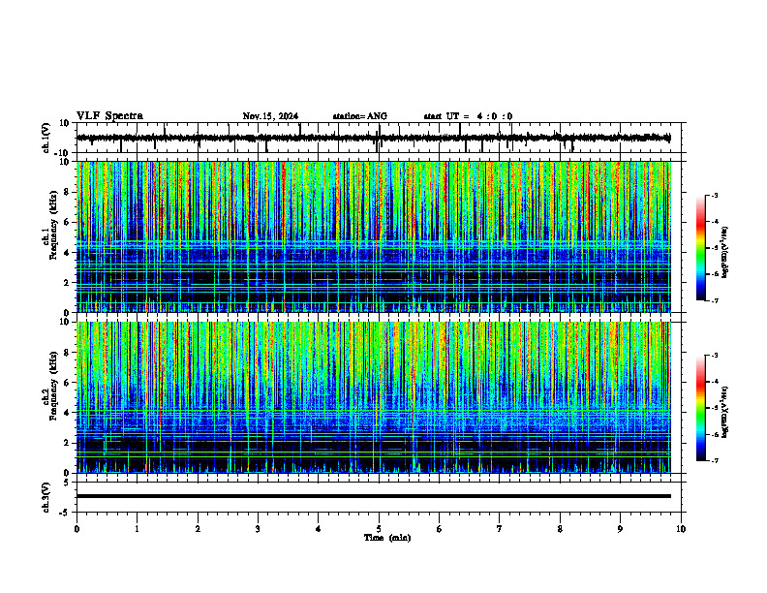
Task: Click time-axis tick label "0"
Action: (x=77, y=529)
